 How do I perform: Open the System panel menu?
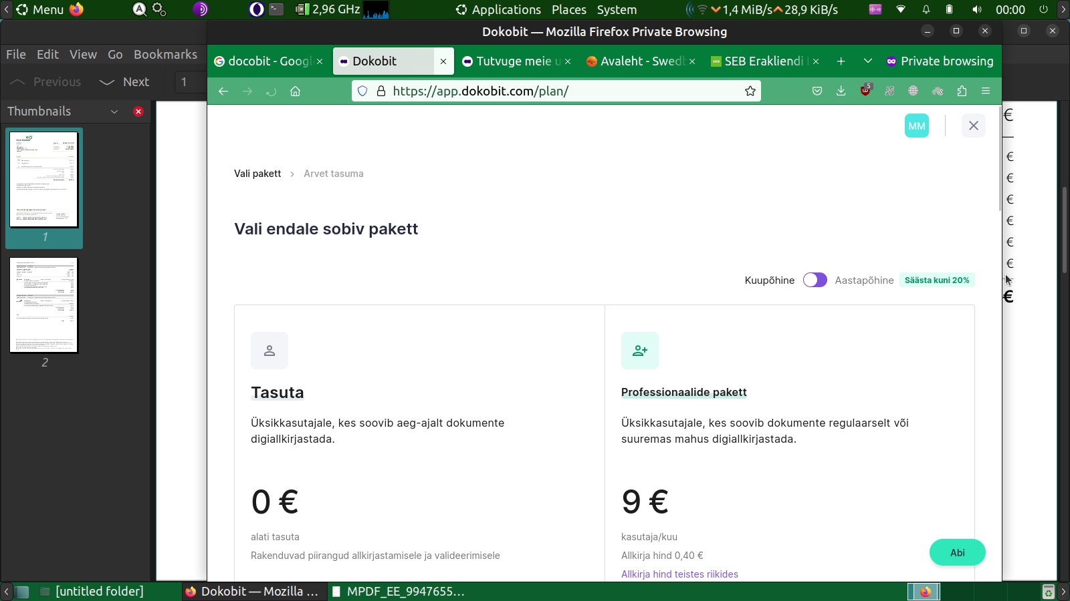[617, 9]
